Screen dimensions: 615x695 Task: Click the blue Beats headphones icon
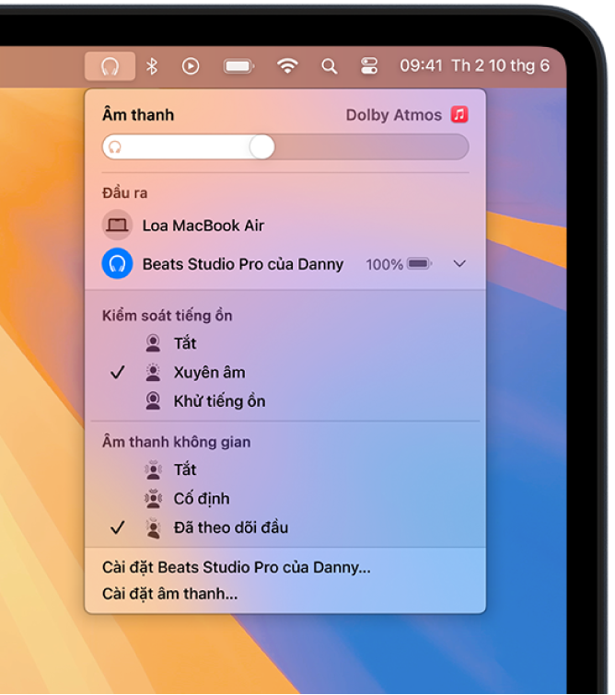point(117,263)
